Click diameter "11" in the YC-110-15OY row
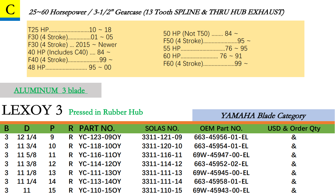Viewport: 335px width, 195px height. point(27,190)
